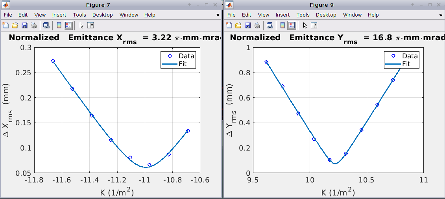Toggle Insert Legend off in Figure 7
The width and height of the screenshot is (445, 199).
68,26
